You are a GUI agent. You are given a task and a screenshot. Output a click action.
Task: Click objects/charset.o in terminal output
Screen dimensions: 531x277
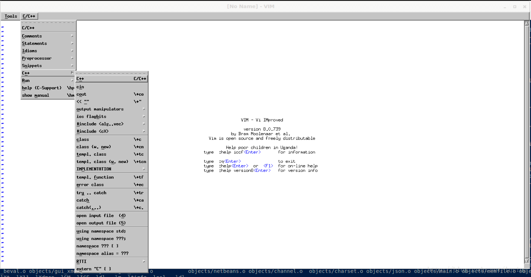pos(336,271)
